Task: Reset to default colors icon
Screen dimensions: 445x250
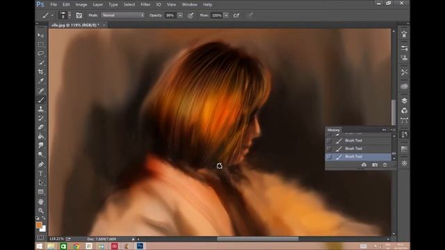Action: pos(38,218)
